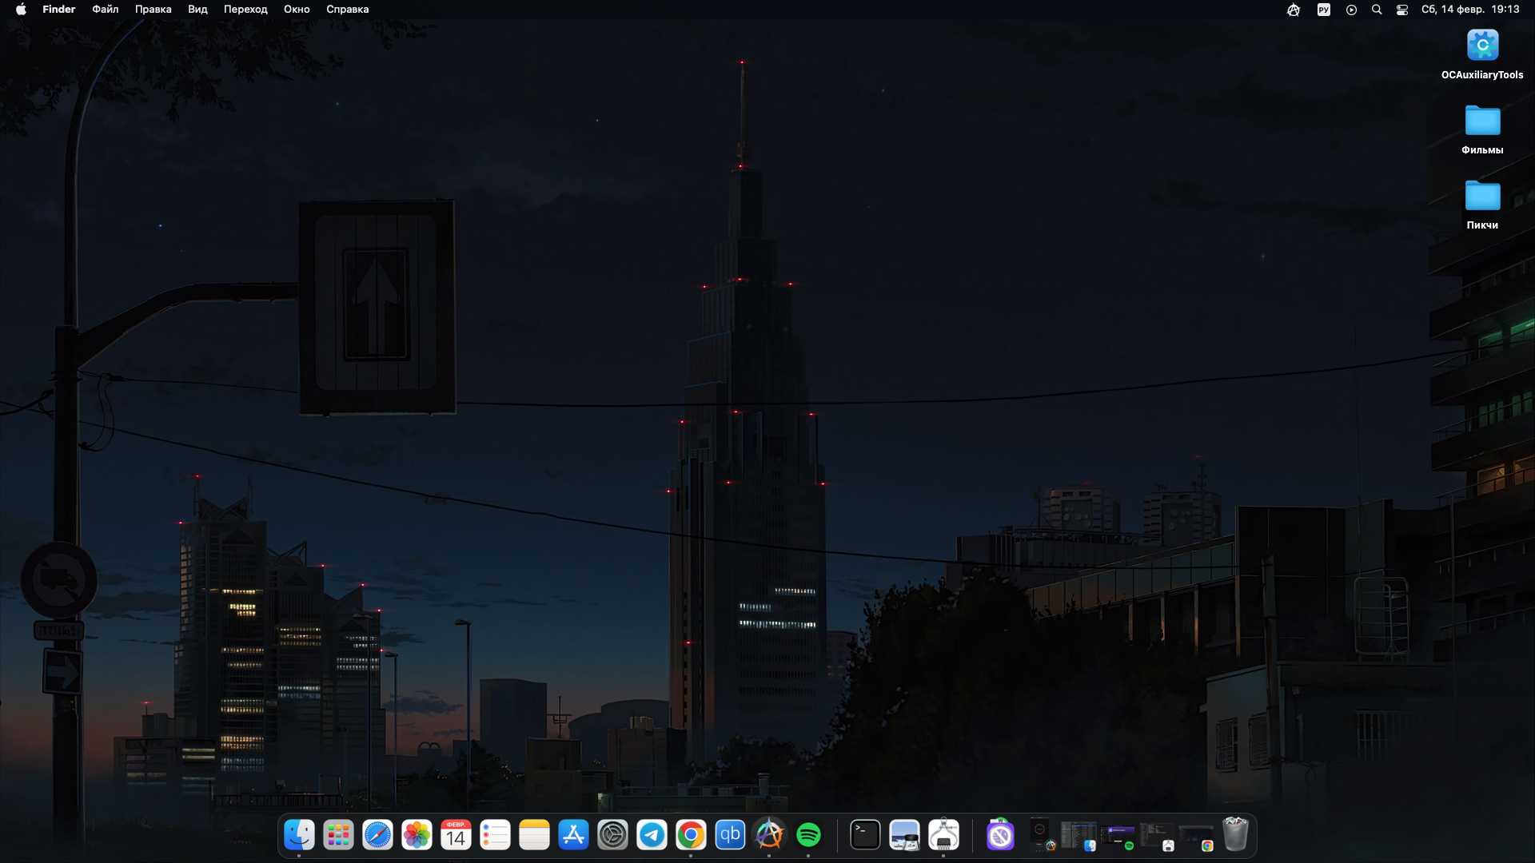Expand the anarchy-symbol menu bar extra
The image size is (1535, 863).
coord(1293,10)
